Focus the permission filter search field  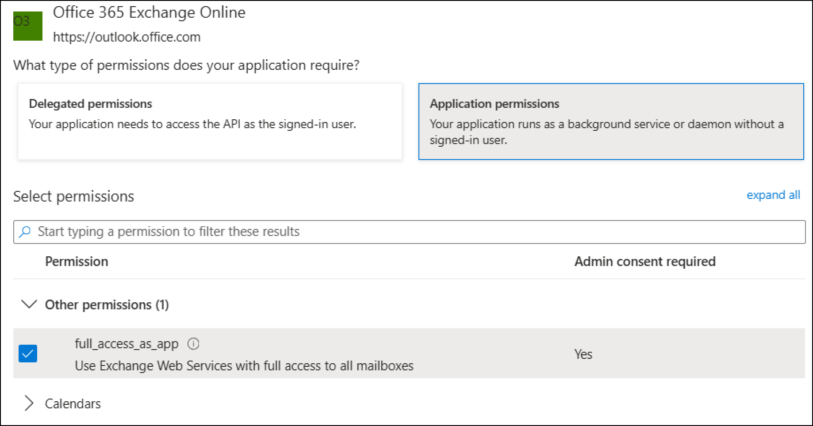[x=409, y=232]
